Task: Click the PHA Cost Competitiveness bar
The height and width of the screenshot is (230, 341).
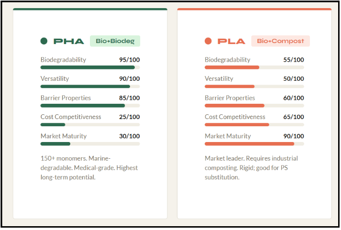Action: (x=90, y=125)
